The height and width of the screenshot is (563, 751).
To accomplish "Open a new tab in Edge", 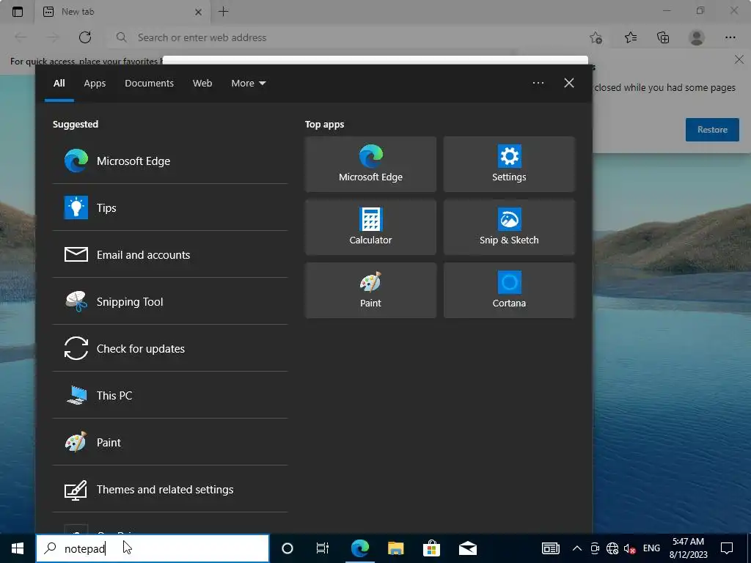I will tap(223, 12).
